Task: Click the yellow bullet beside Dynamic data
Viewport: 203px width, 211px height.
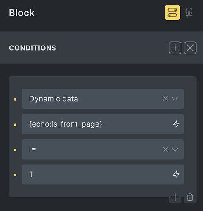Action: tap(15, 100)
